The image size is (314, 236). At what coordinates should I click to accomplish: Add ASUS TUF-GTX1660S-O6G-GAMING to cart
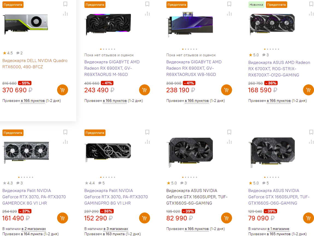308,218
